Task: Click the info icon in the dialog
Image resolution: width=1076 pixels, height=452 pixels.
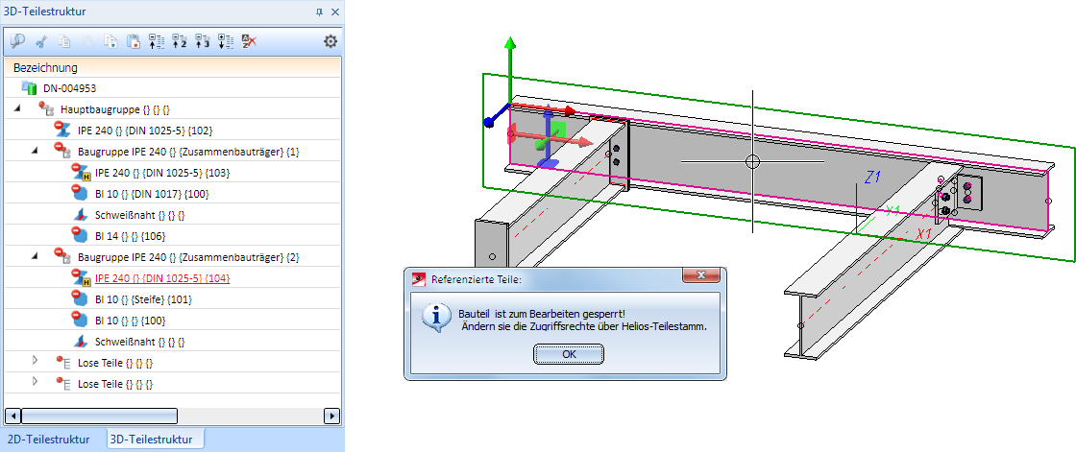Action: pos(434,319)
